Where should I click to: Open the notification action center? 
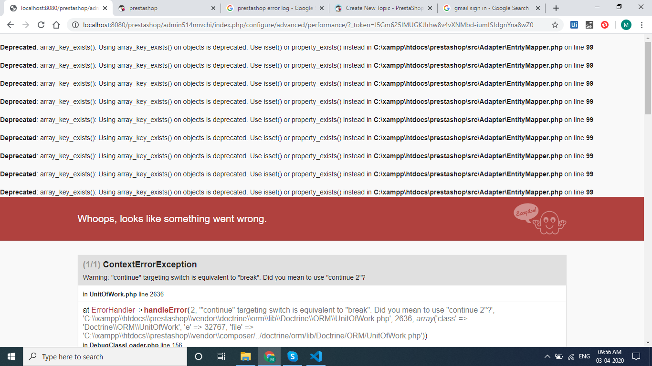tap(636, 356)
